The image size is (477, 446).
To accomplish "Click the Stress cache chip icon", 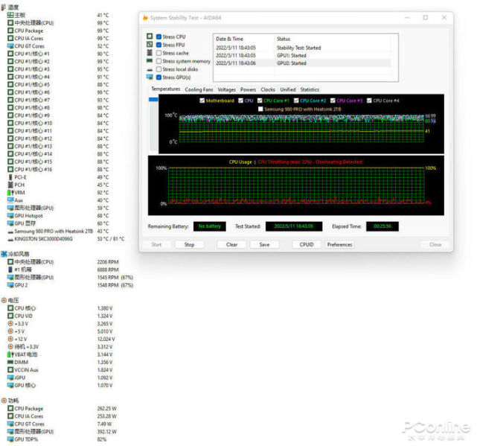I will [150, 53].
